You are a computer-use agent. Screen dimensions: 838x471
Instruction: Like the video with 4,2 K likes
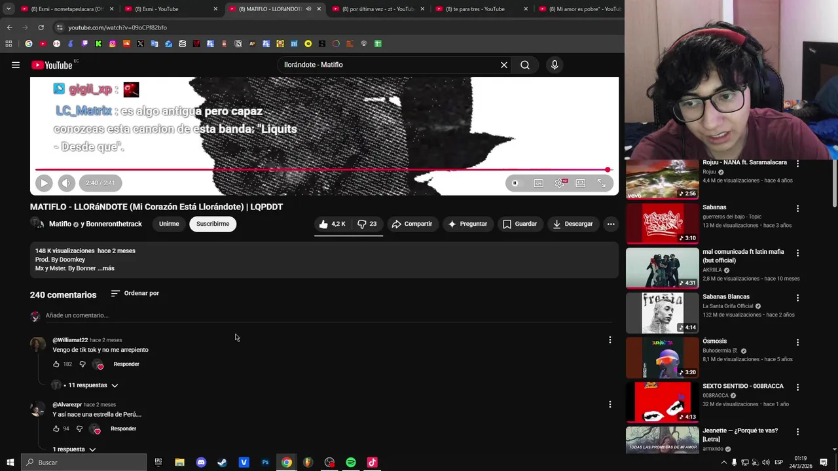(332, 224)
